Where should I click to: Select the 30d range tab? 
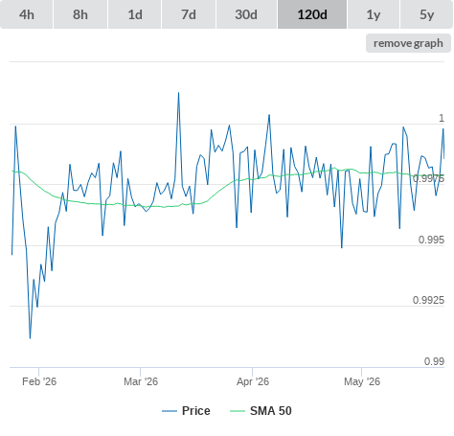(x=246, y=14)
